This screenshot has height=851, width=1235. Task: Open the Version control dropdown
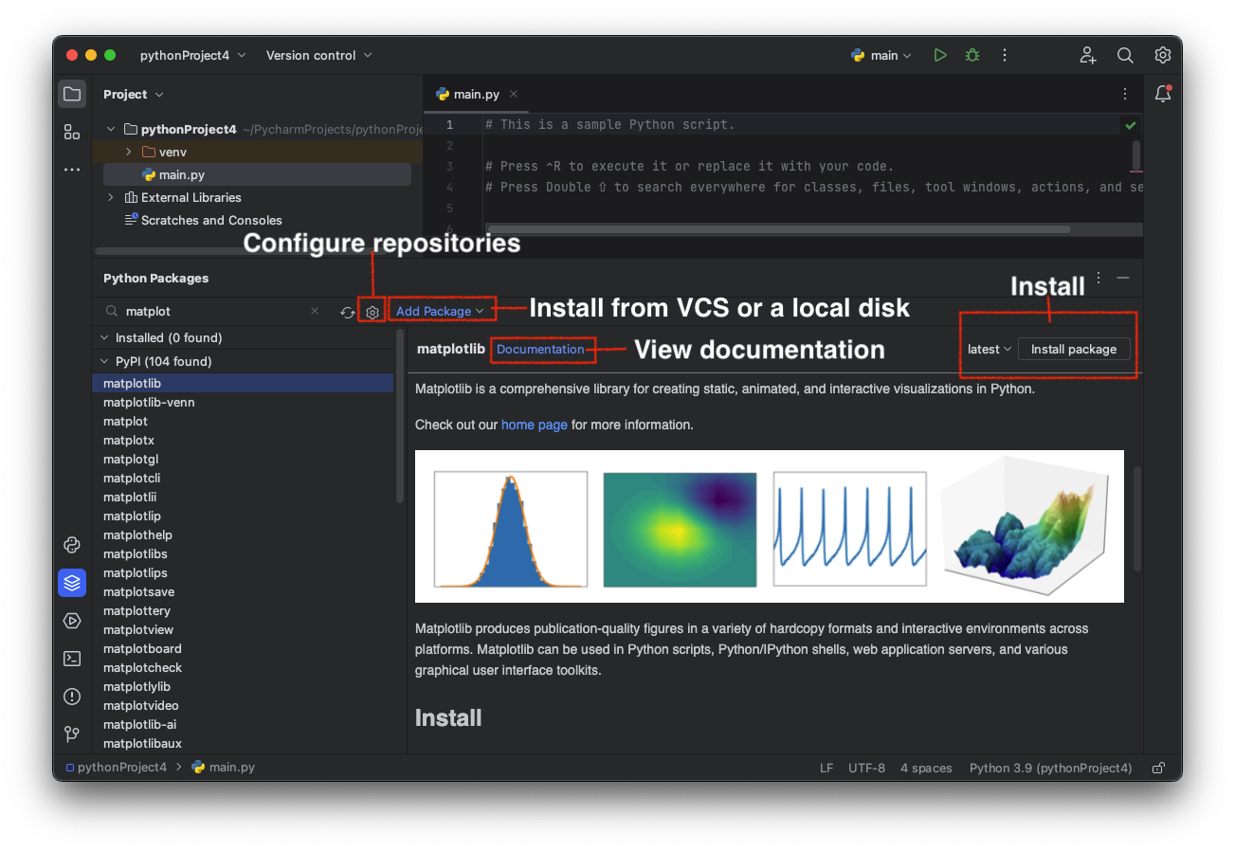click(318, 55)
